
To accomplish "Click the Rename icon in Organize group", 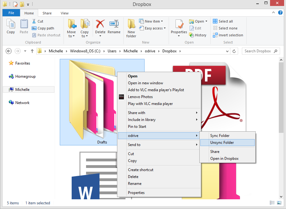I will click(x=114, y=24).
